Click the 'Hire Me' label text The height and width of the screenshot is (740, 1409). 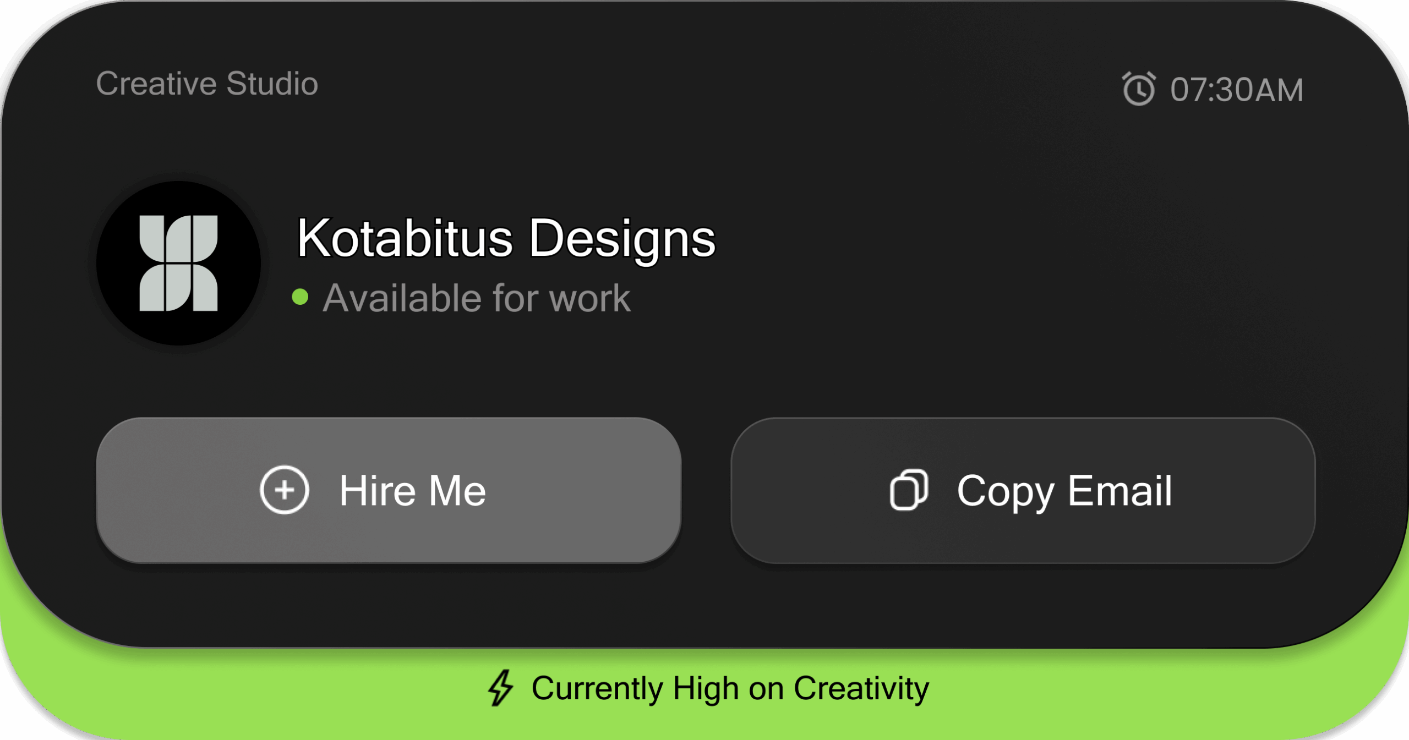point(412,490)
